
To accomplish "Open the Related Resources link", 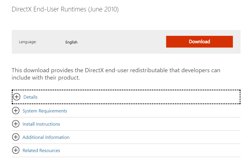I will point(41,150).
